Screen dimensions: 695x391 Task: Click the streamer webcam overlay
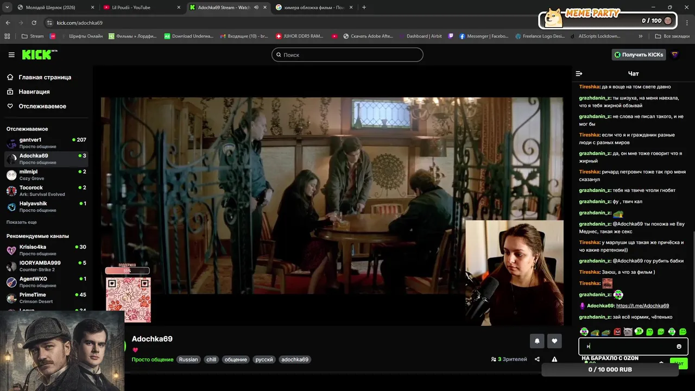514,273
